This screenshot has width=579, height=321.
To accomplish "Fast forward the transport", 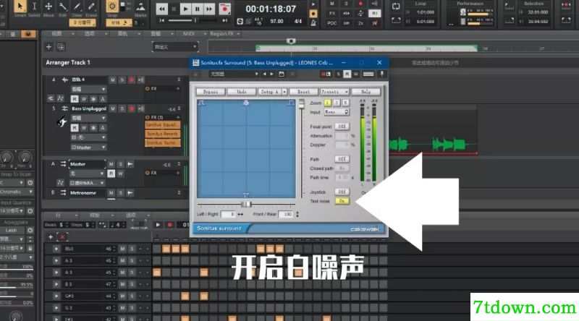I will (209, 9).
